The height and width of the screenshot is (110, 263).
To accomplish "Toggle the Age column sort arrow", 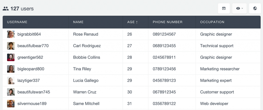I will (x=137, y=22).
